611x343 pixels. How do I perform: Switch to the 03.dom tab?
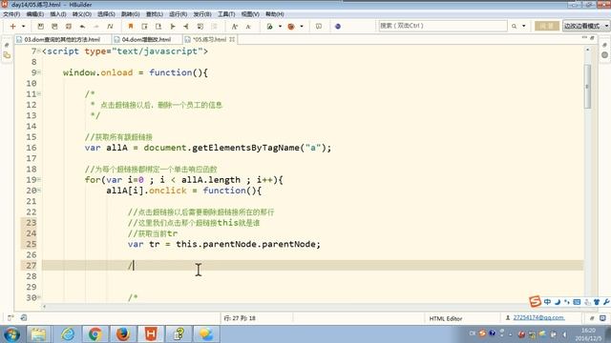pyautogui.click(x=62, y=39)
